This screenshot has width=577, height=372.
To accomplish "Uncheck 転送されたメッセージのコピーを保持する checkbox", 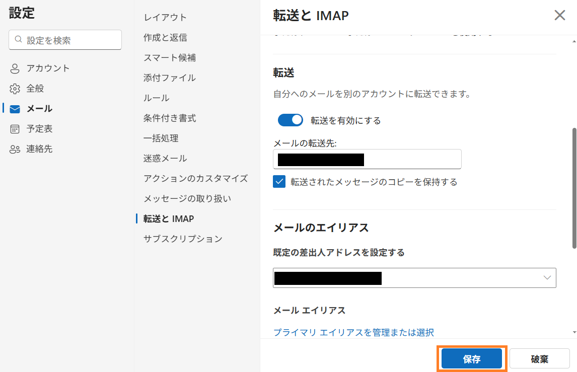I will [x=279, y=182].
